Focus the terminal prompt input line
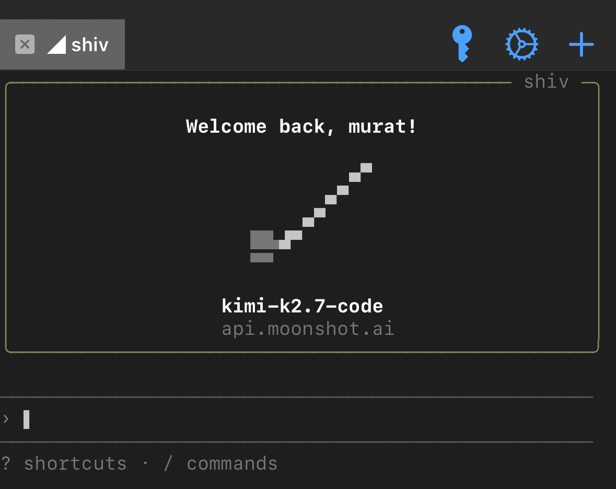Viewport: 616px width, 489px height. (296, 420)
